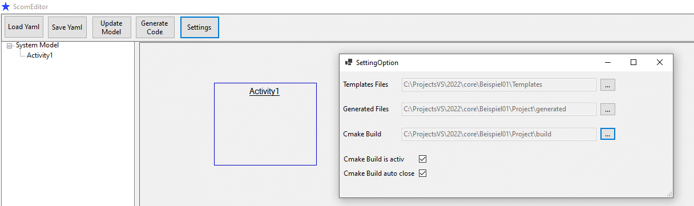Viewport: 694px width, 206px height.
Task: Collapse the System Model tree node
Action: [x=9, y=46]
